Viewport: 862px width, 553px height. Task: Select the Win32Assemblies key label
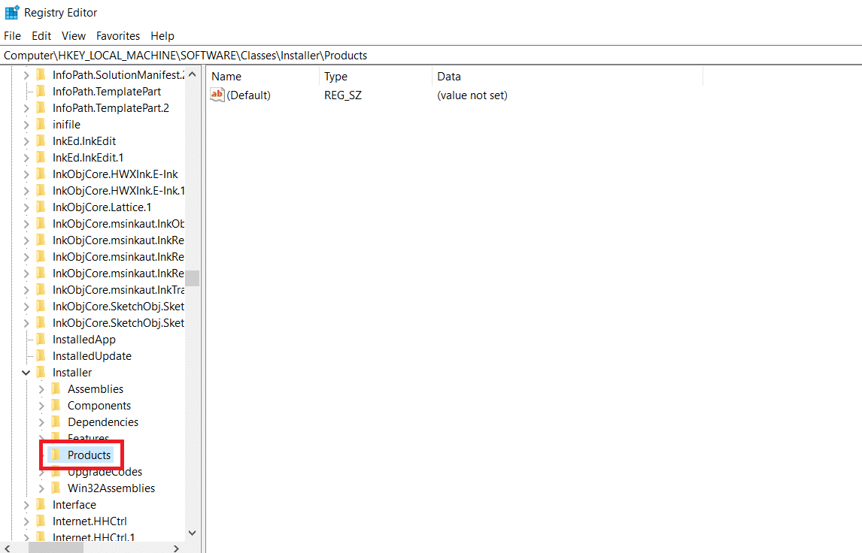pyautogui.click(x=111, y=488)
